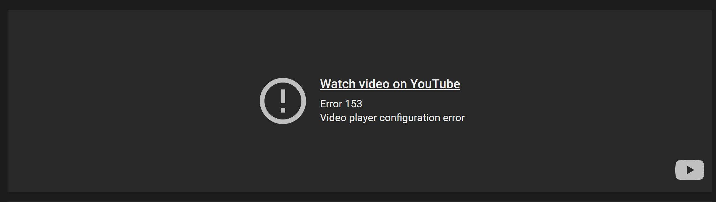Select the word configuration in the error description
This screenshot has width=716, height=202.
tap(410, 118)
